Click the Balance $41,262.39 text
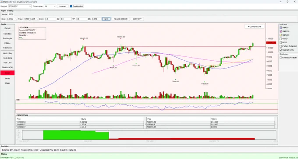Screen dimensions: 298x159 tap(11, 150)
